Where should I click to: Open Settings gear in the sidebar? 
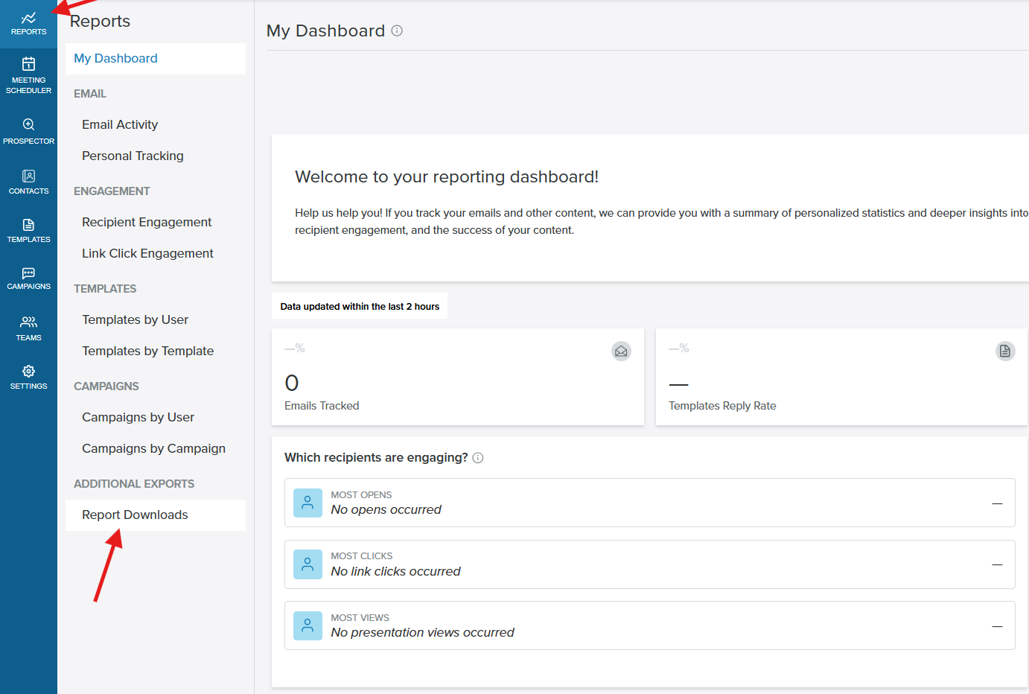(x=28, y=378)
